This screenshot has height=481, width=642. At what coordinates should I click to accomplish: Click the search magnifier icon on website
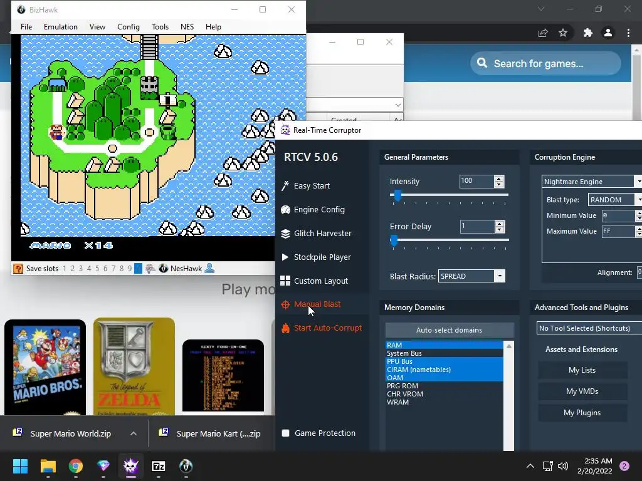click(x=482, y=63)
